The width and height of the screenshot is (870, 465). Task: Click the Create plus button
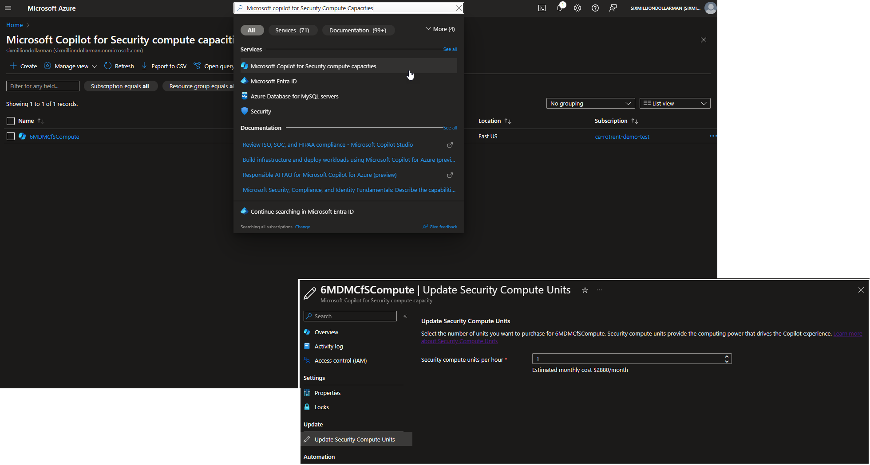(x=23, y=66)
